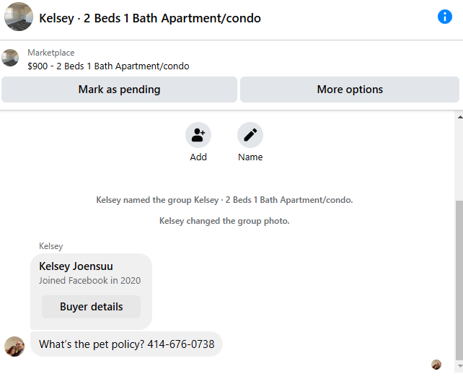Viewport: 463px width, 379px height.
Task: Click the conversation title in the header
Action: pos(150,18)
